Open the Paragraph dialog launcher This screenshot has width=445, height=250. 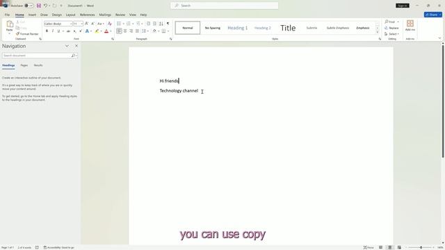[170, 39]
